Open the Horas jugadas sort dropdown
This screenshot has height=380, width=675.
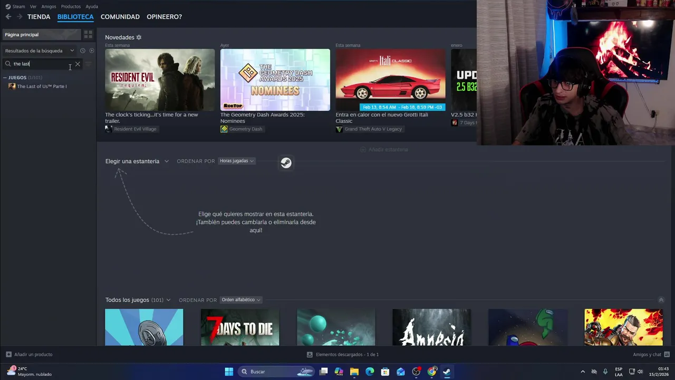(237, 161)
